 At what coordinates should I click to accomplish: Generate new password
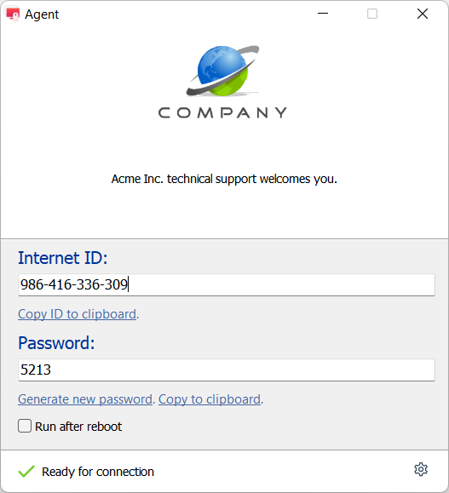point(85,399)
